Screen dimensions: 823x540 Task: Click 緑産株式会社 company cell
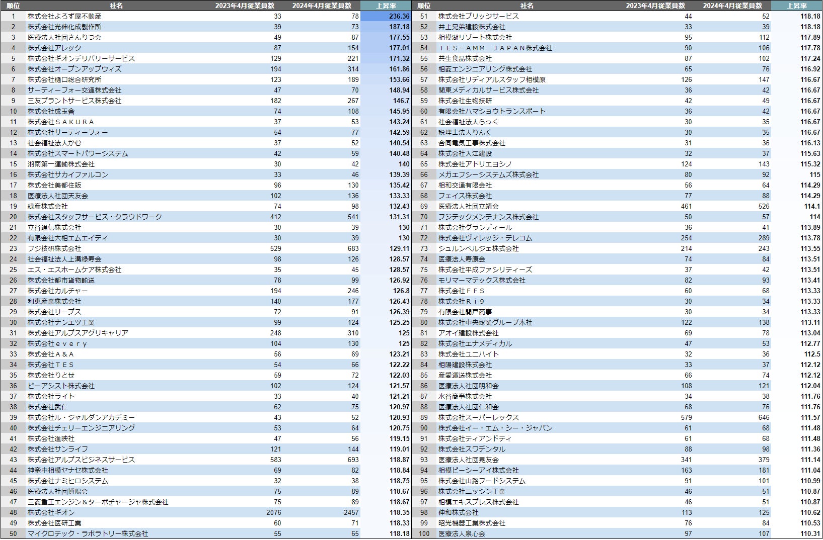[48, 206]
